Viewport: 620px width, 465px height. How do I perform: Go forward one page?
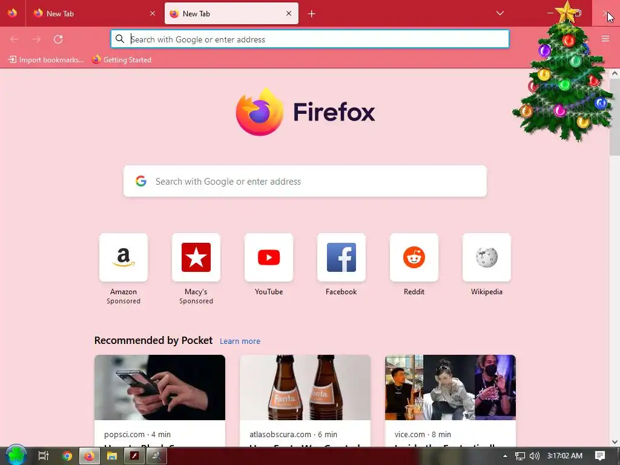tap(36, 39)
